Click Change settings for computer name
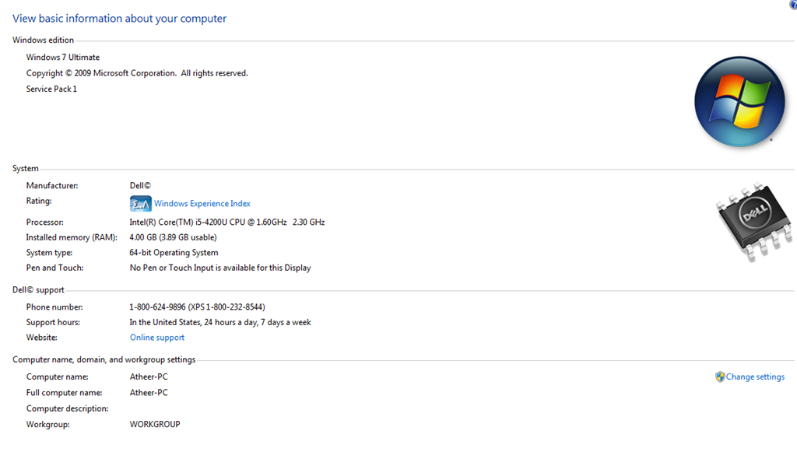 coord(755,377)
